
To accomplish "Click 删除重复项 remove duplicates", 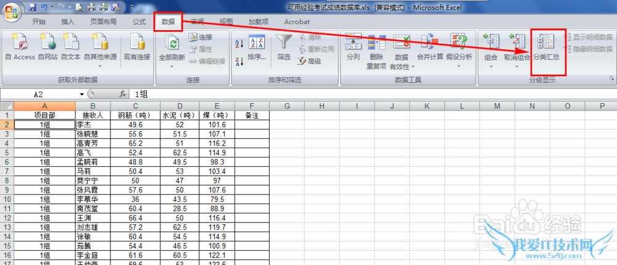I will [376, 52].
